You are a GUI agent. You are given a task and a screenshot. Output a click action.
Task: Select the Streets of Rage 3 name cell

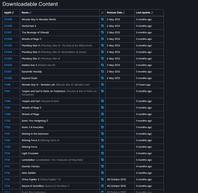pos(60,39)
